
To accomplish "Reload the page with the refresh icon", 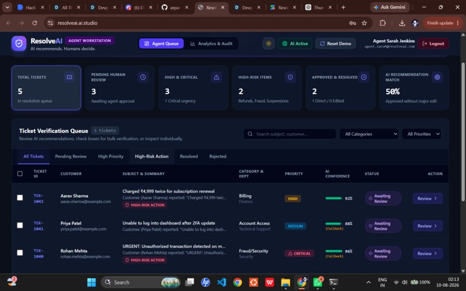I will [x=35, y=23].
